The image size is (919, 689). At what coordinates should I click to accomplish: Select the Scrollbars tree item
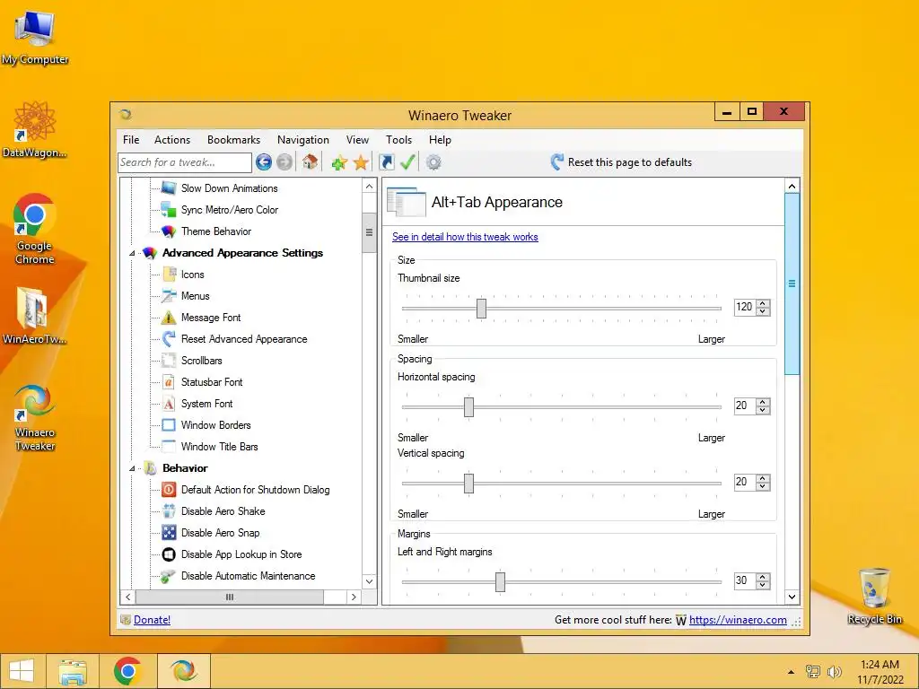click(x=202, y=361)
